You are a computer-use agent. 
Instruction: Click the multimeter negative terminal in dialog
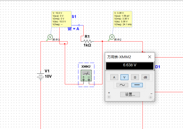(x=150, y=97)
